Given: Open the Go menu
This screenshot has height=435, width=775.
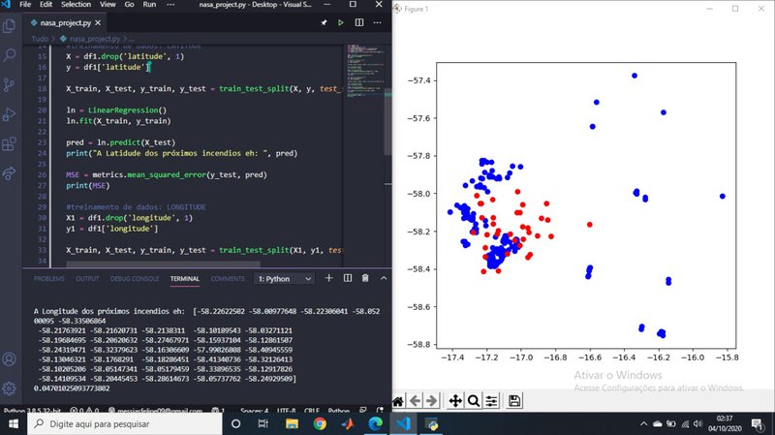Looking at the screenshot, I should click(129, 5).
